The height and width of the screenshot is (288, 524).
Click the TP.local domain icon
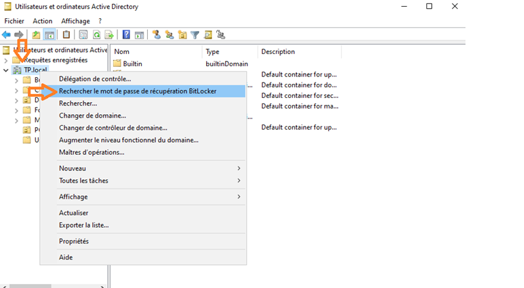click(x=17, y=70)
